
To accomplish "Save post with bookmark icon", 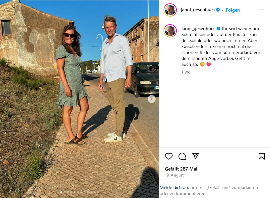I will click(x=262, y=156).
